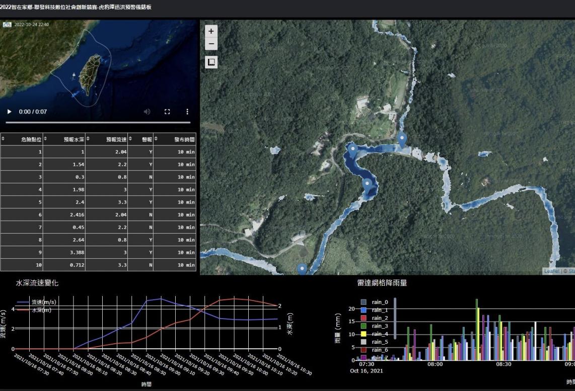Screen dimensions: 575x391
Task: Zoom out on the map
Action: (211, 44)
